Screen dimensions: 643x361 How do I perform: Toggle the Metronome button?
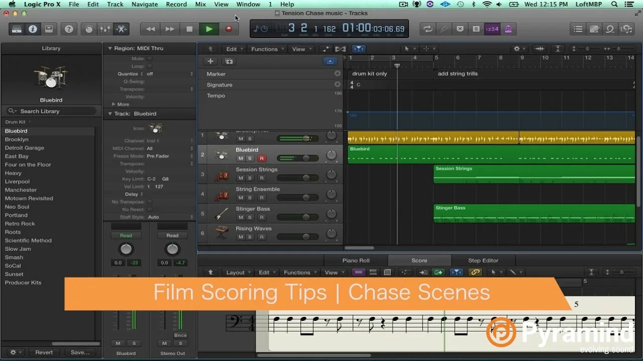(508, 29)
